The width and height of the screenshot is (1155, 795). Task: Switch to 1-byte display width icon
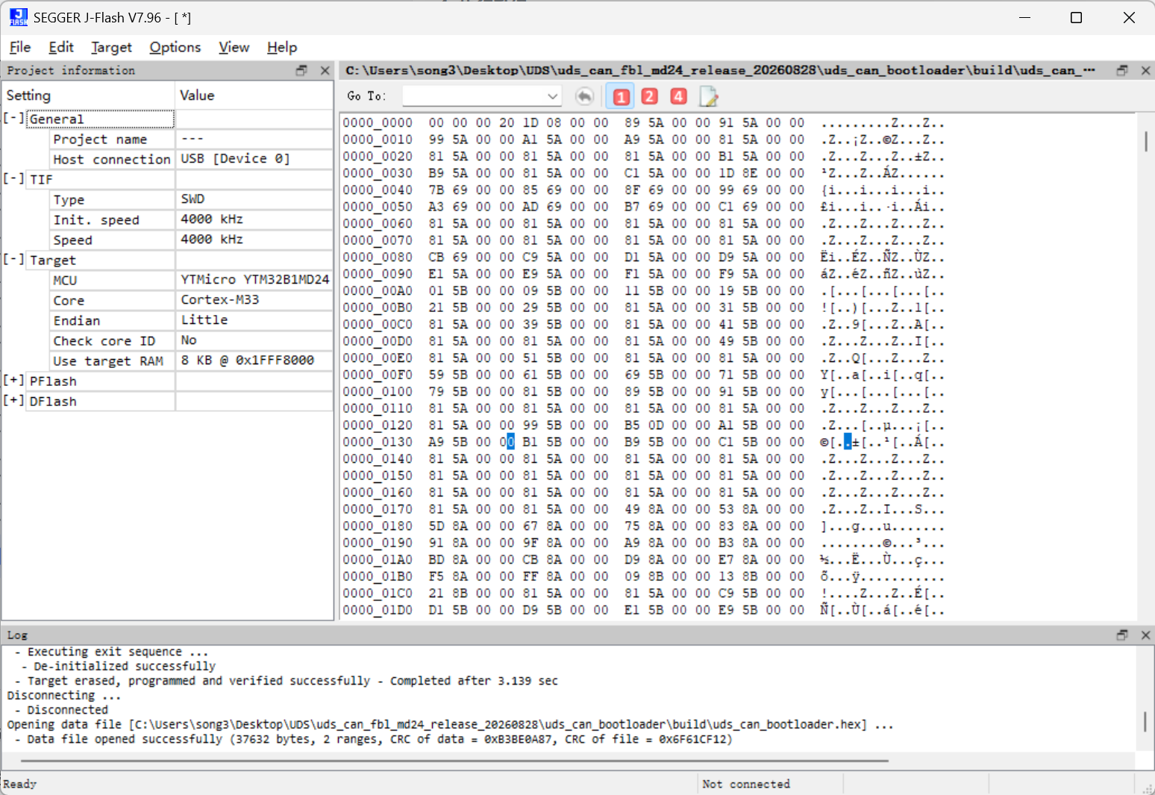point(621,96)
